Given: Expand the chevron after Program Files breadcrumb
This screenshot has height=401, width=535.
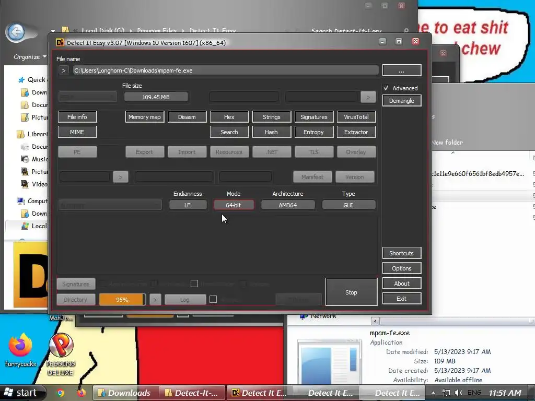Looking at the screenshot, I should pos(183,31).
